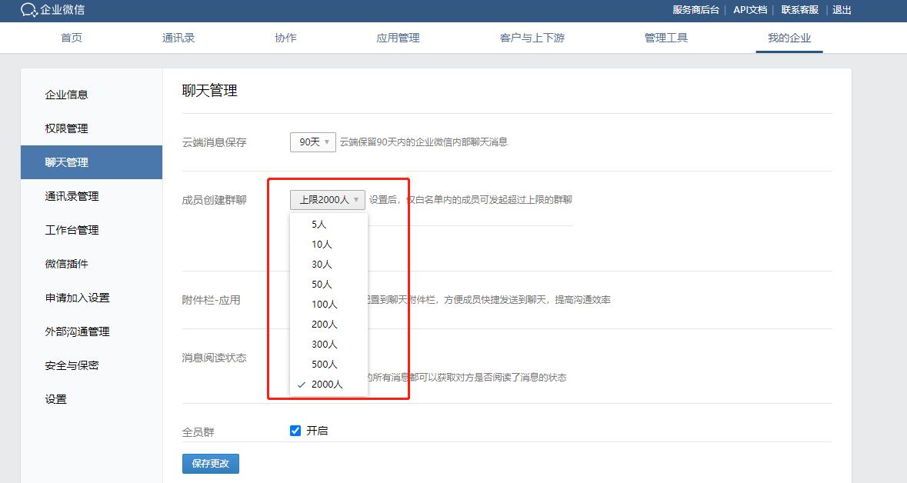
Task: Click the 企业微信 logo icon
Action: [29, 10]
